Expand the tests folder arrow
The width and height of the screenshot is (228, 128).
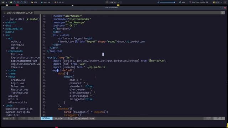click(x=3, y=106)
